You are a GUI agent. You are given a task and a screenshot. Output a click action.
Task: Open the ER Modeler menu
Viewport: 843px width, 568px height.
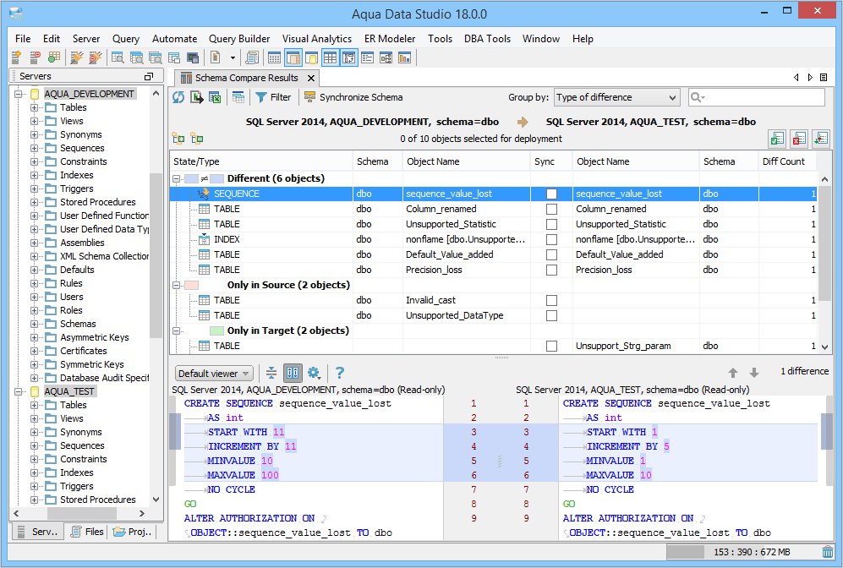coord(390,39)
